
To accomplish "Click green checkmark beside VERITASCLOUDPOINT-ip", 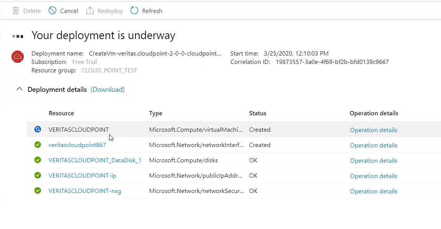I will pos(38,175).
